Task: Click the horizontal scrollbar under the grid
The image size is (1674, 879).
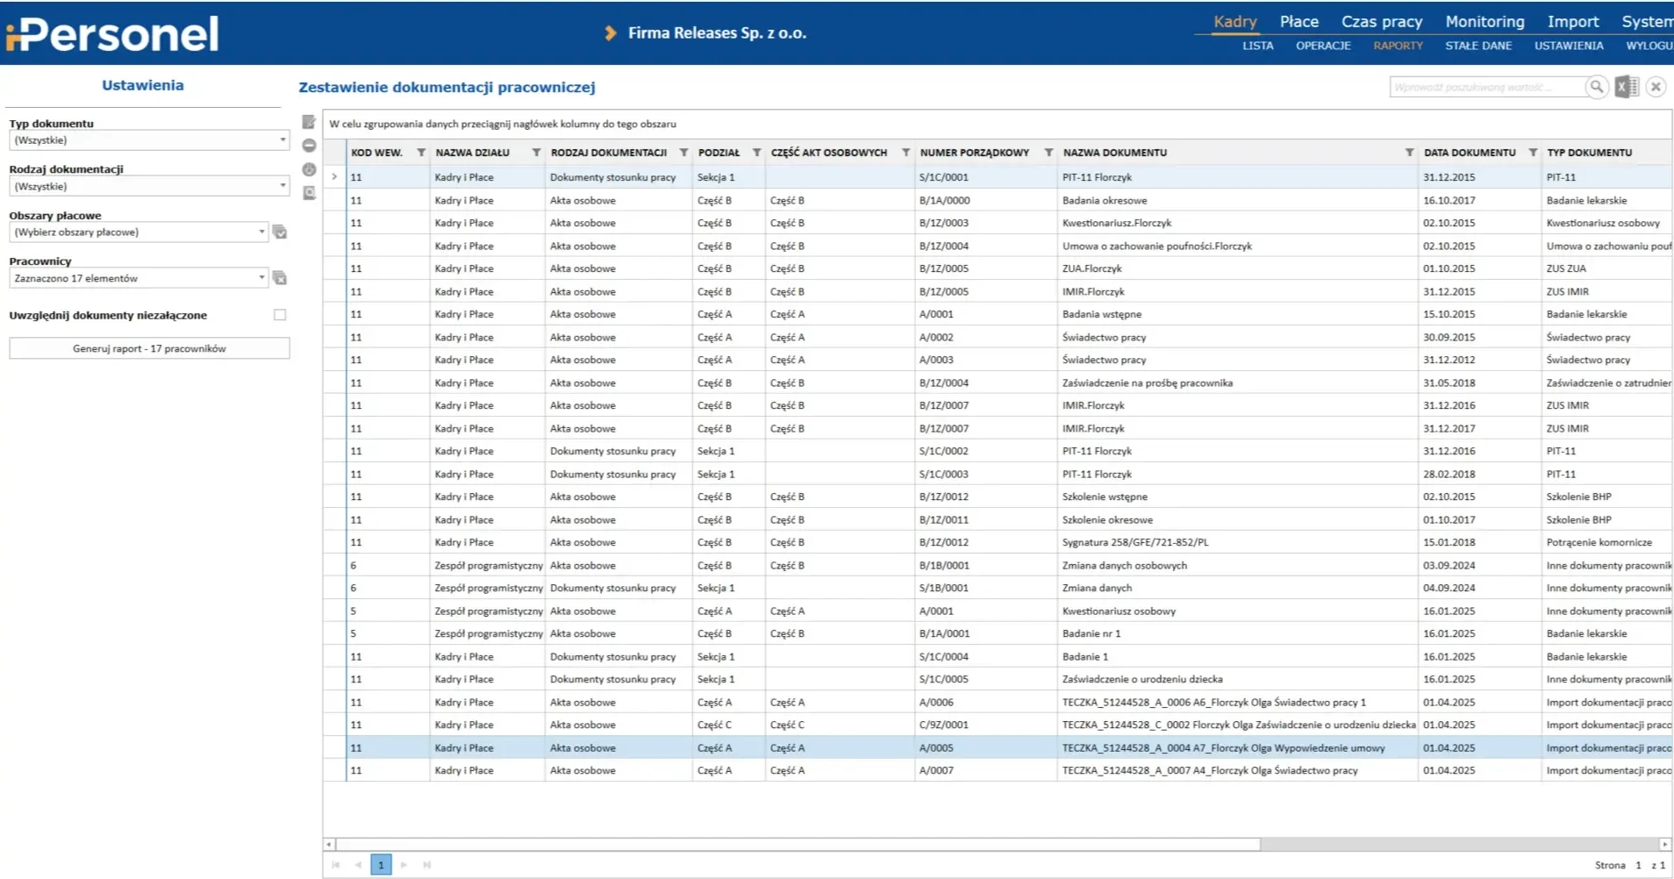Action: click(x=798, y=845)
